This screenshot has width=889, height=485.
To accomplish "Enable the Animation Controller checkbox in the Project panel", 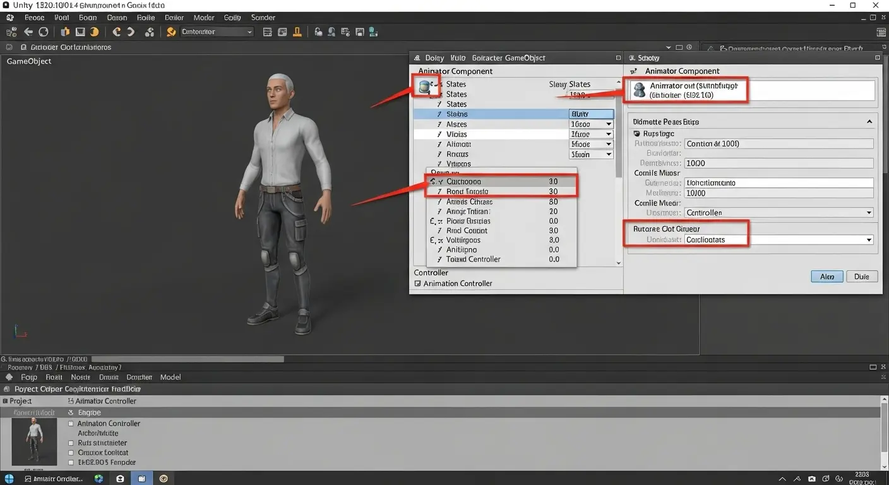I will click(69, 423).
